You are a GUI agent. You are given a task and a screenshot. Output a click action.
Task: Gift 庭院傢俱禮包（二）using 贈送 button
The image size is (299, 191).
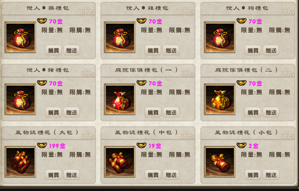(x=271, y=112)
